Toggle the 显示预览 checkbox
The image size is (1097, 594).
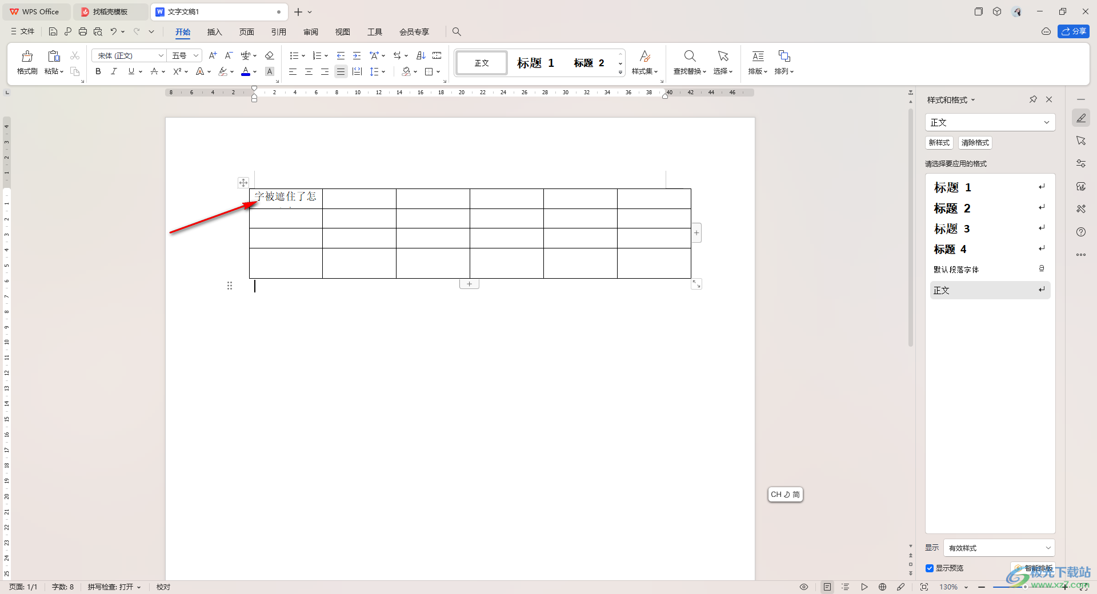[930, 568]
